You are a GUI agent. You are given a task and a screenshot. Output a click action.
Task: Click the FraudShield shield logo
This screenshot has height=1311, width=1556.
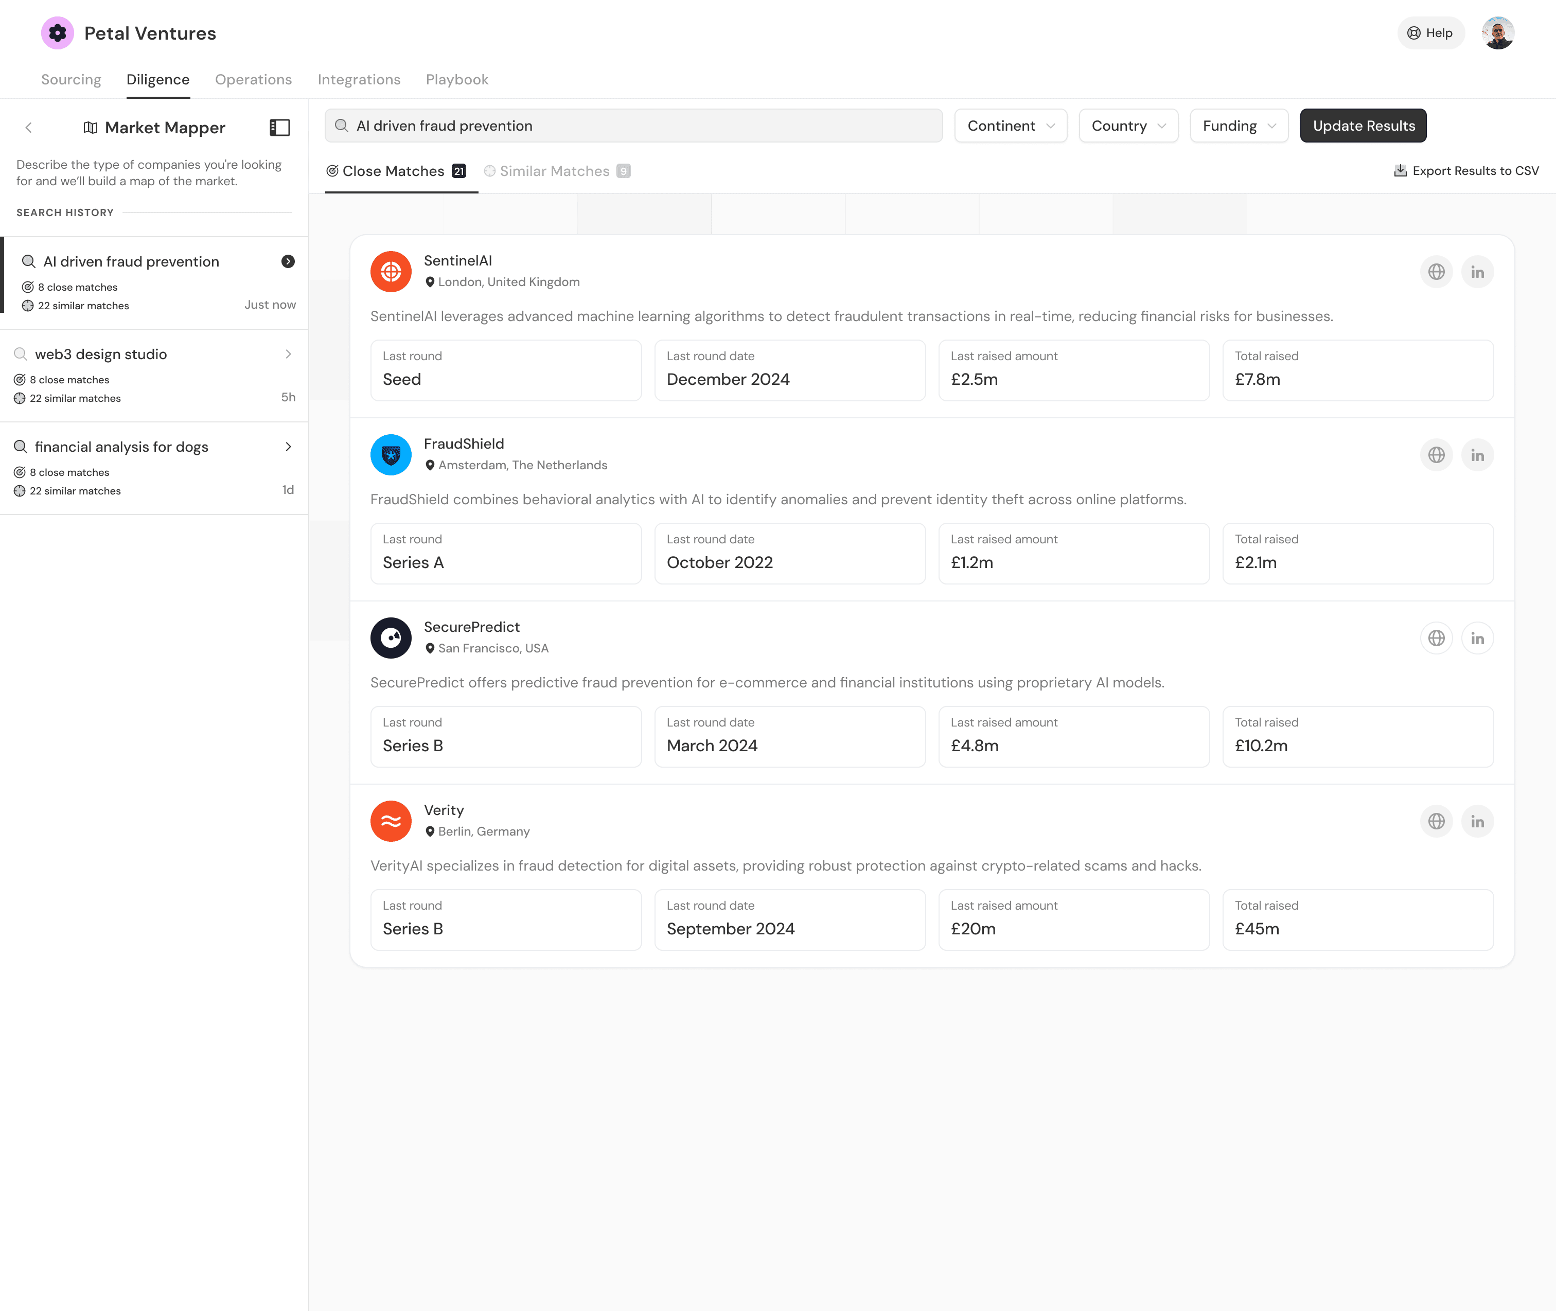pyautogui.click(x=391, y=455)
